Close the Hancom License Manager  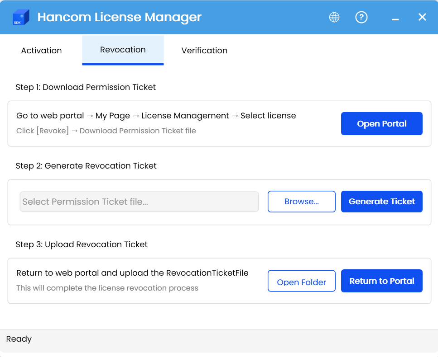tap(422, 17)
